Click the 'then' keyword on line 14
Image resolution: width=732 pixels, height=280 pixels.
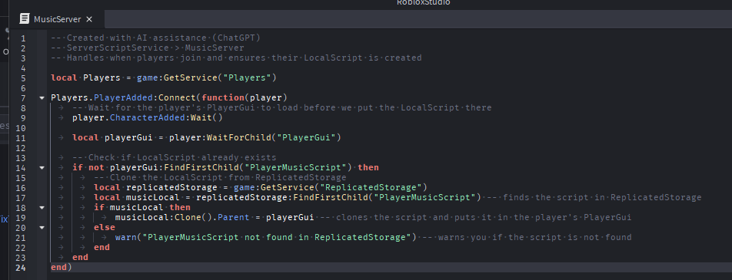[x=368, y=167]
